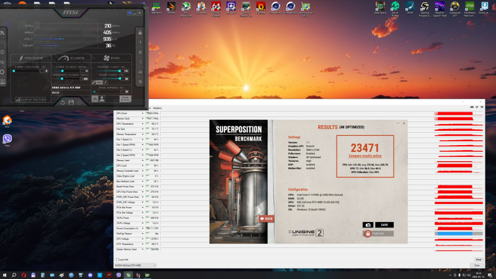Open the Validation tab in GPU-Z
496x279 pixels.
coord(157,108)
